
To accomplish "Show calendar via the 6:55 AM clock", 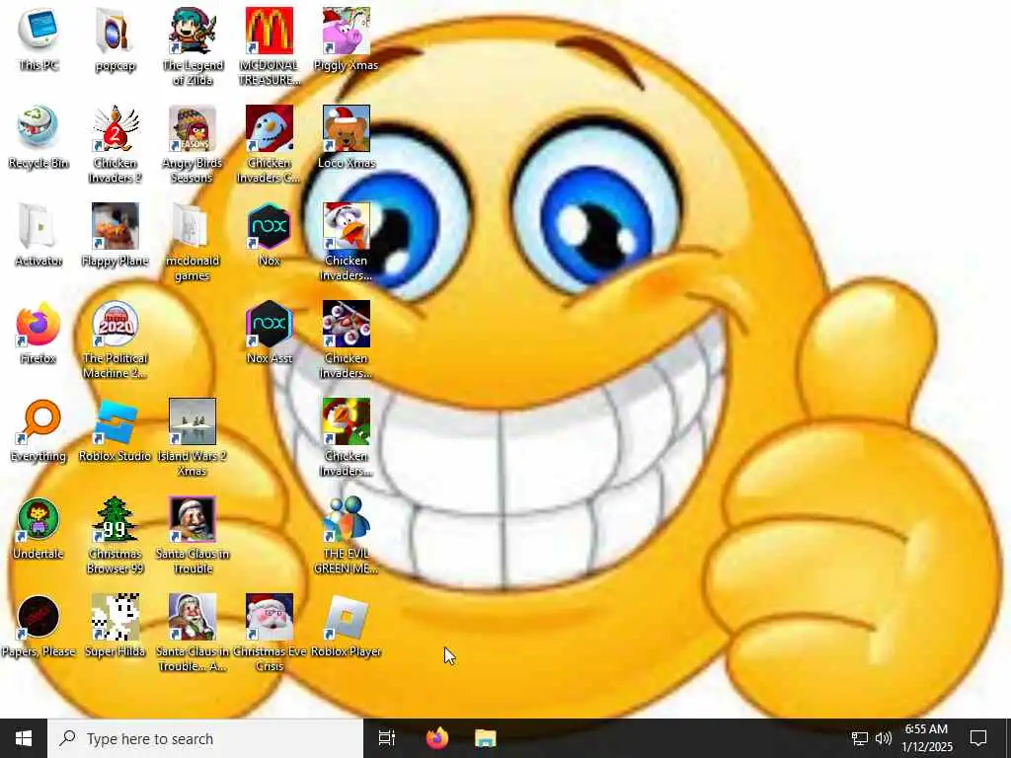I will (x=926, y=738).
